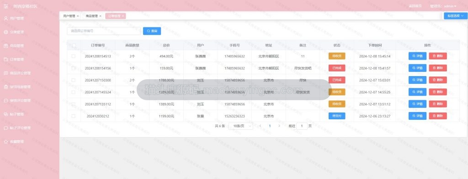468x179 pixels.
Task: View details of order 20241208154156
Action: (417, 68)
